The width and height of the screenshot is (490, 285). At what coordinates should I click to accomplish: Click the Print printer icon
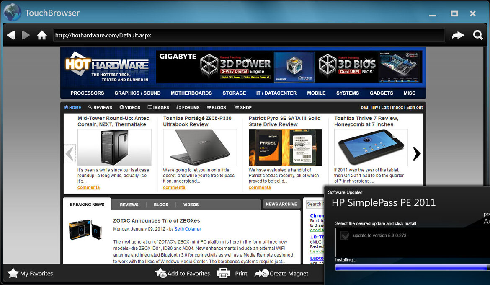tap(224, 273)
